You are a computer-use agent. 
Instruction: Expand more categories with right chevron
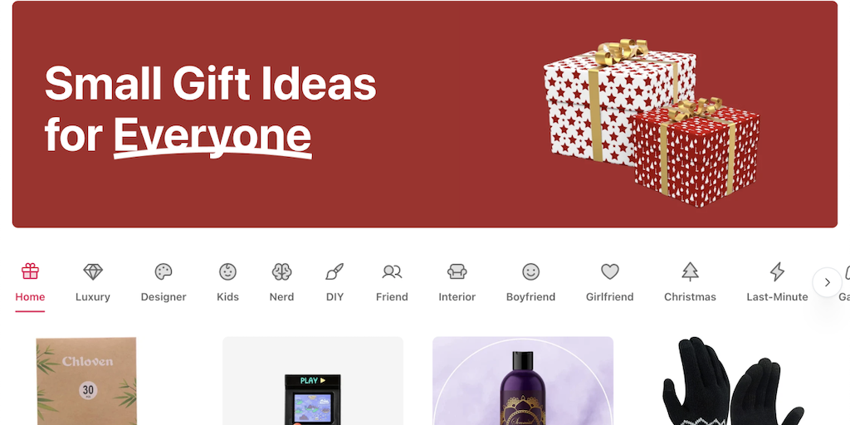pyautogui.click(x=828, y=282)
